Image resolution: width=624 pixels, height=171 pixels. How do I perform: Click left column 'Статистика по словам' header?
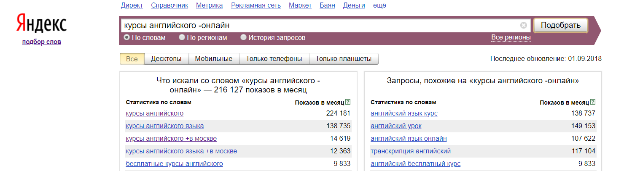pos(158,102)
